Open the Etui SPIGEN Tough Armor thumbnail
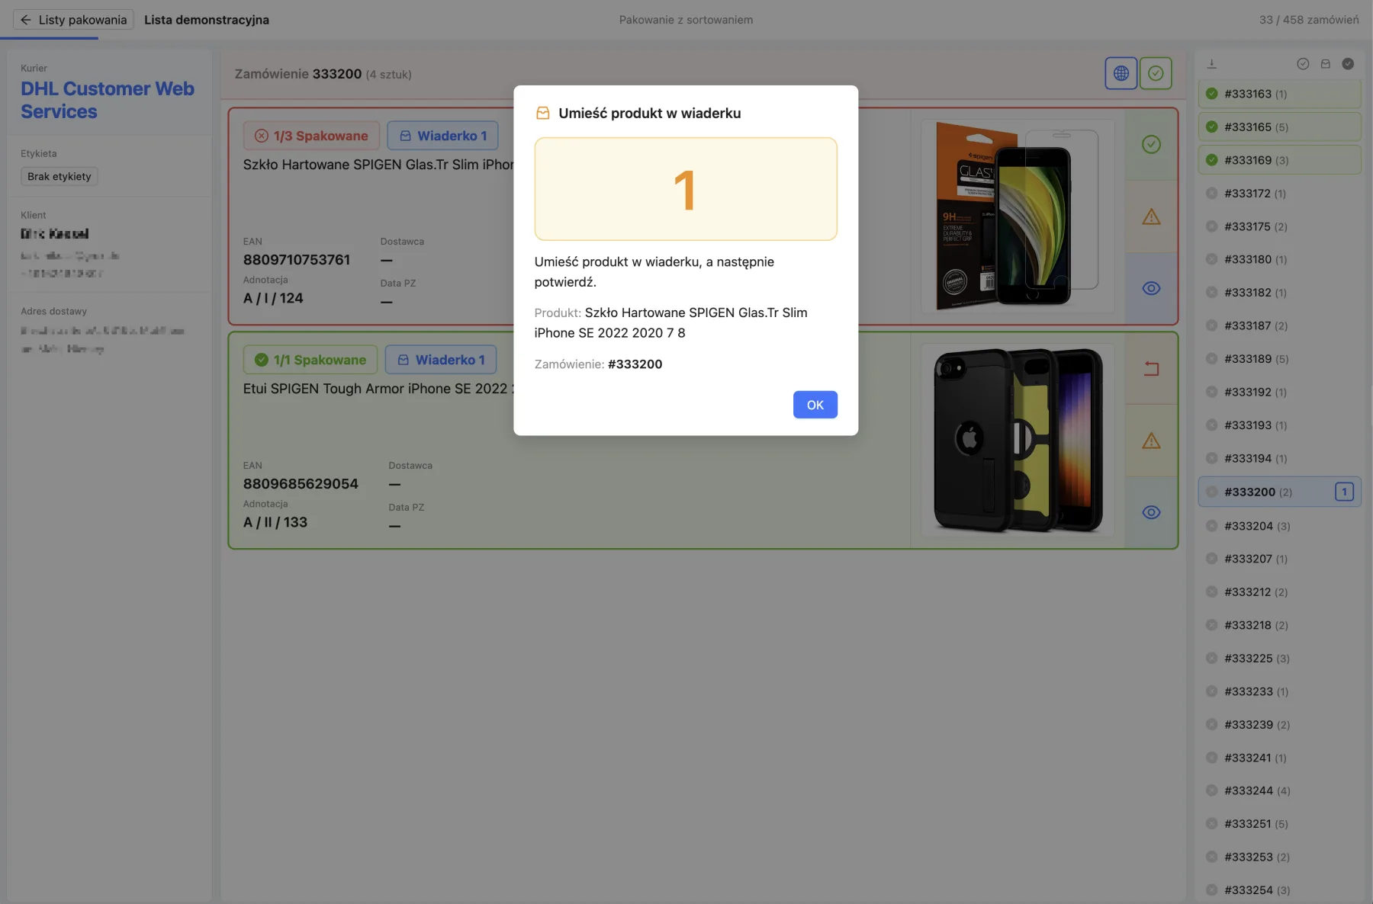 [x=1018, y=441]
